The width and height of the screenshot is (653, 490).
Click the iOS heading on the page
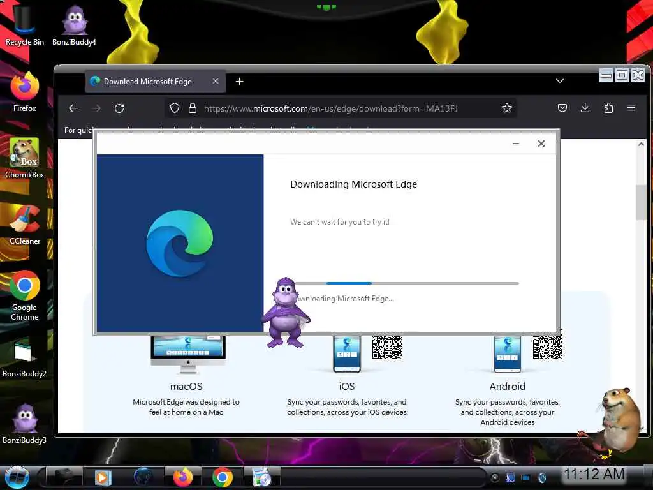pyautogui.click(x=346, y=386)
